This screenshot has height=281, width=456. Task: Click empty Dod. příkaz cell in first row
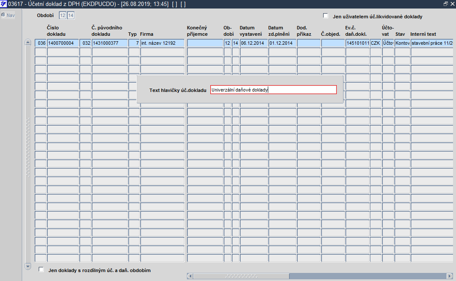click(309, 43)
